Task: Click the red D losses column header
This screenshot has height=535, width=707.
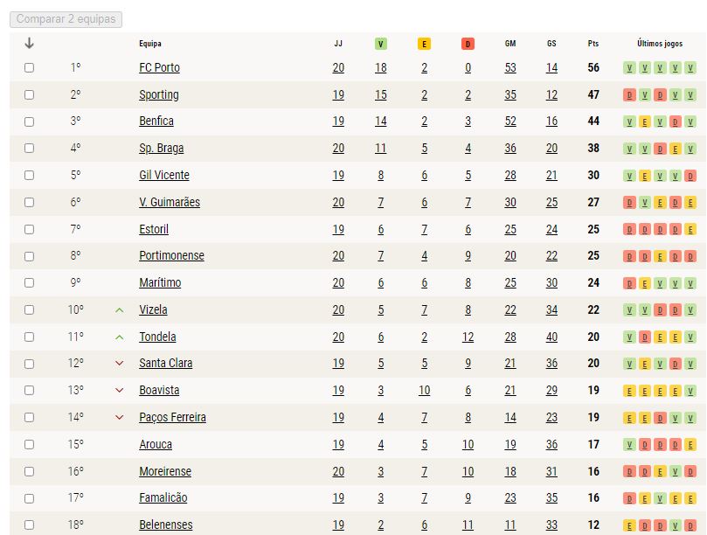Action: coord(468,44)
